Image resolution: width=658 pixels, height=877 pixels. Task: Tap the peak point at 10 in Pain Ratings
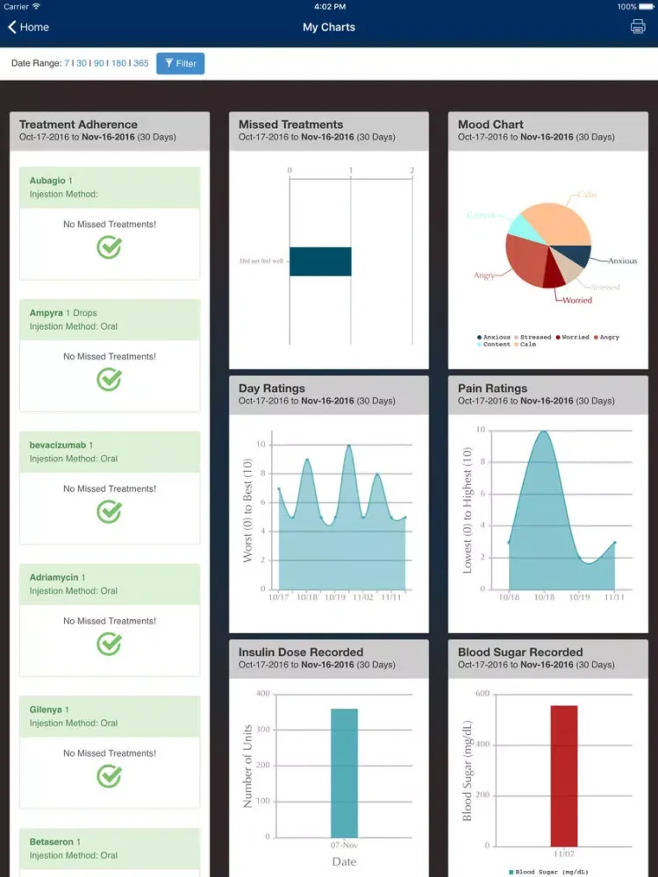pos(543,431)
